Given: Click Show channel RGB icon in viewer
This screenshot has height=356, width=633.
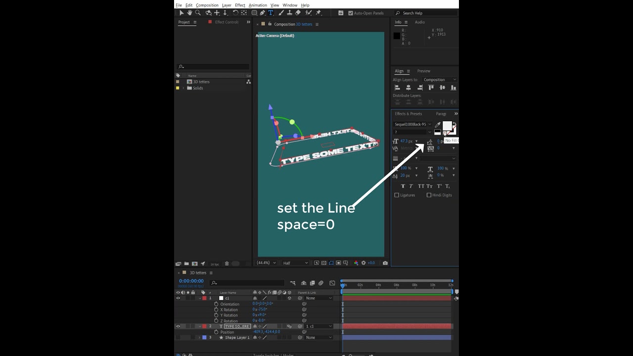Looking at the screenshot, I should tap(356, 263).
